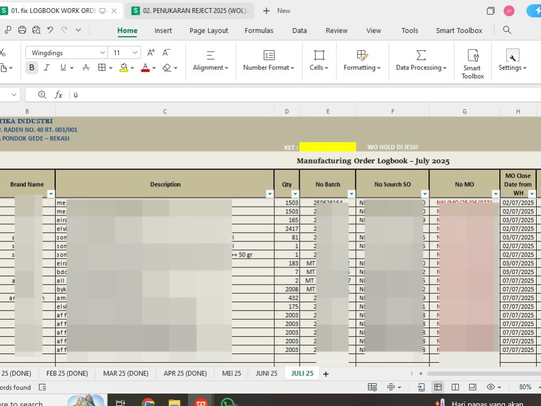Click Insert Function fx icon

tap(58, 95)
